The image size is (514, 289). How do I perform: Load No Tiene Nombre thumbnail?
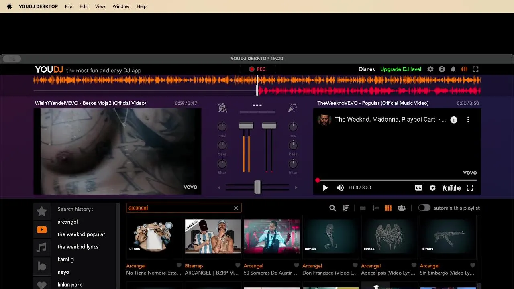(154, 236)
